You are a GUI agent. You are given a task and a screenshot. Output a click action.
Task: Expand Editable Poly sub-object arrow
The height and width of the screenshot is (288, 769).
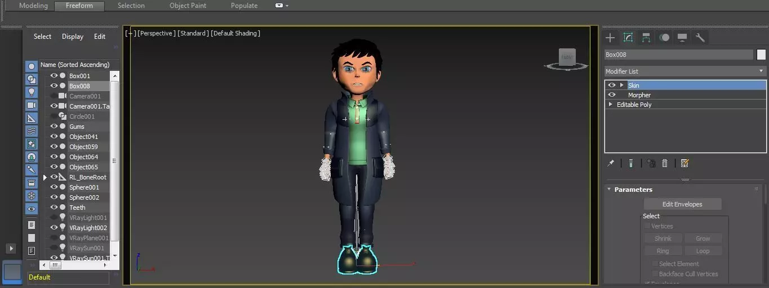point(610,105)
